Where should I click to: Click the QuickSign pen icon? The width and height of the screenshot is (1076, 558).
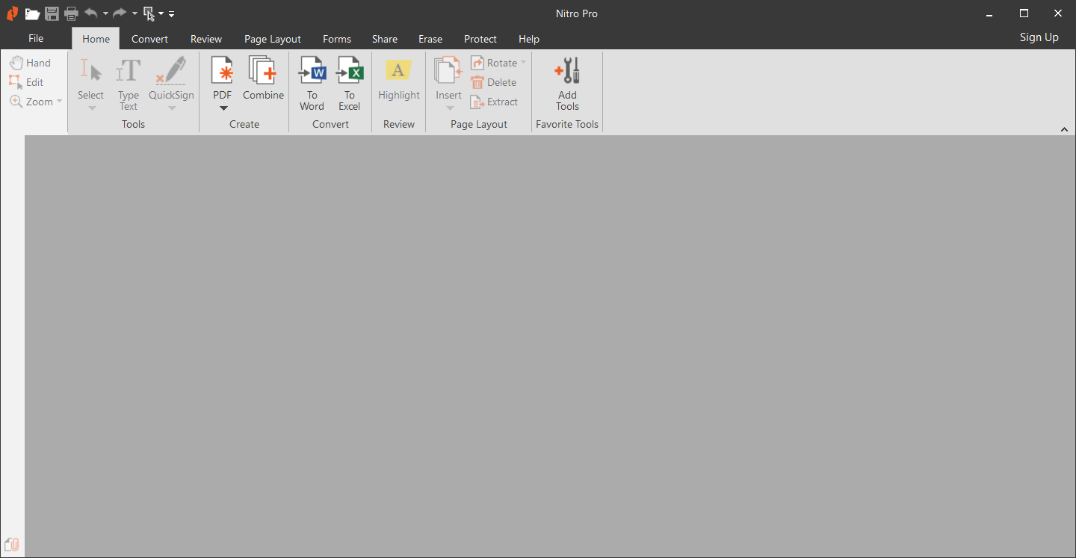[x=171, y=71]
